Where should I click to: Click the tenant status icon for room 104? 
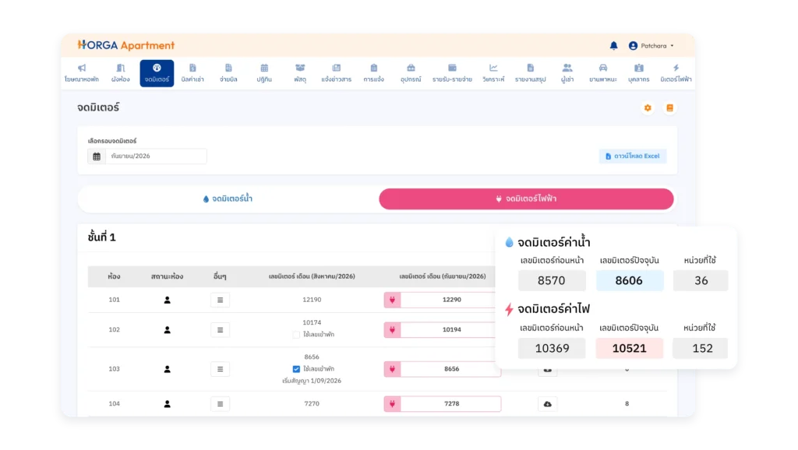point(167,404)
